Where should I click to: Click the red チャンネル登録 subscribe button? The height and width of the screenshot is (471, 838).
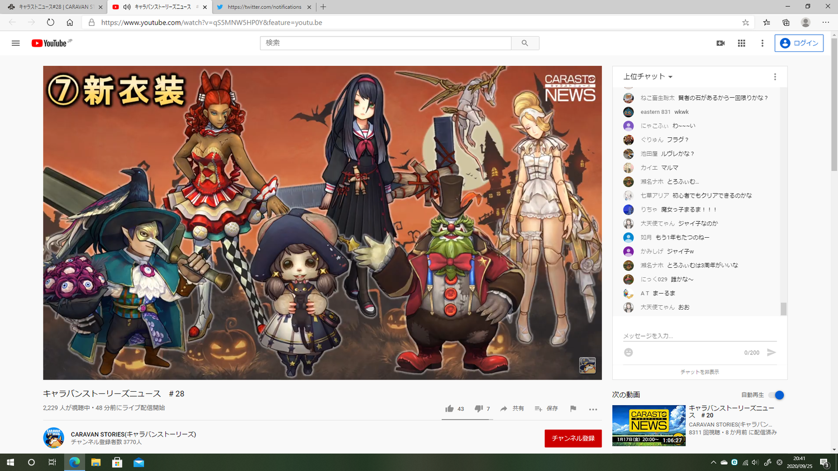(573, 438)
